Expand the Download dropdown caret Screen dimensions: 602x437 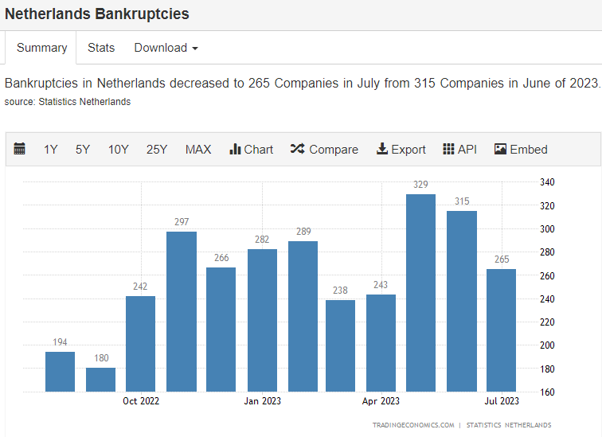195,49
